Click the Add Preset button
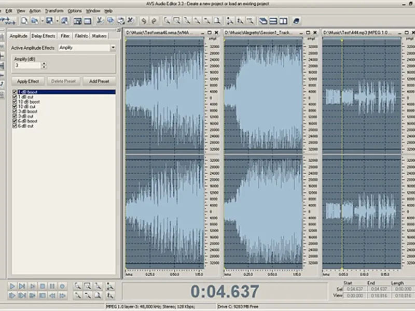This screenshot has height=311, width=415. coord(99,81)
